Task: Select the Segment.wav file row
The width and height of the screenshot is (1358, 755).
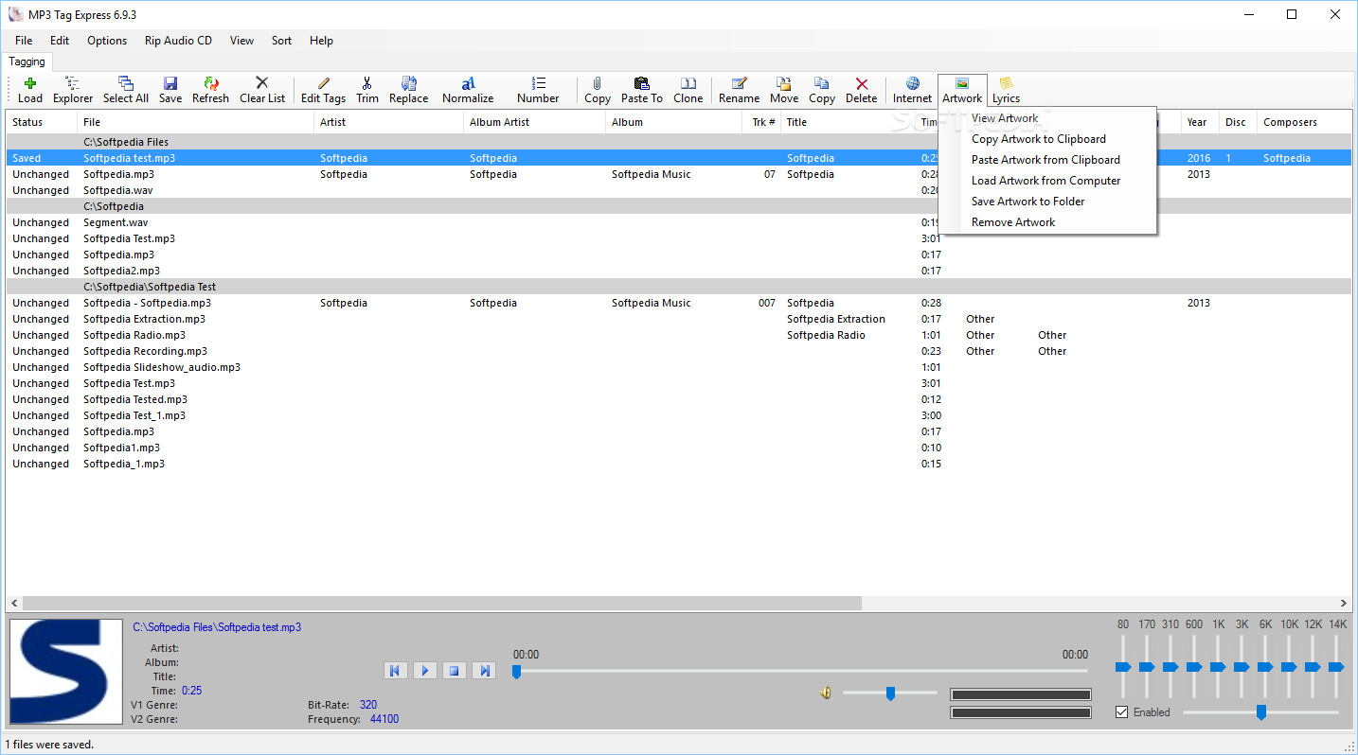Action: (679, 222)
